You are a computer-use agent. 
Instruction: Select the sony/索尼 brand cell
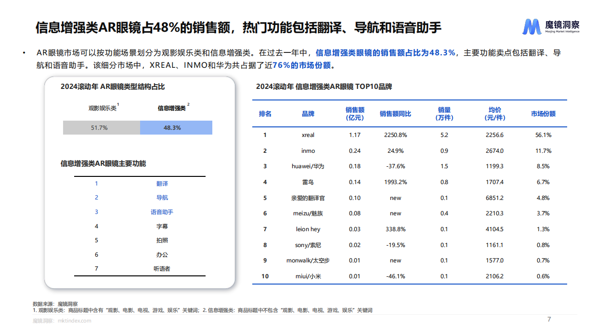click(308, 245)
